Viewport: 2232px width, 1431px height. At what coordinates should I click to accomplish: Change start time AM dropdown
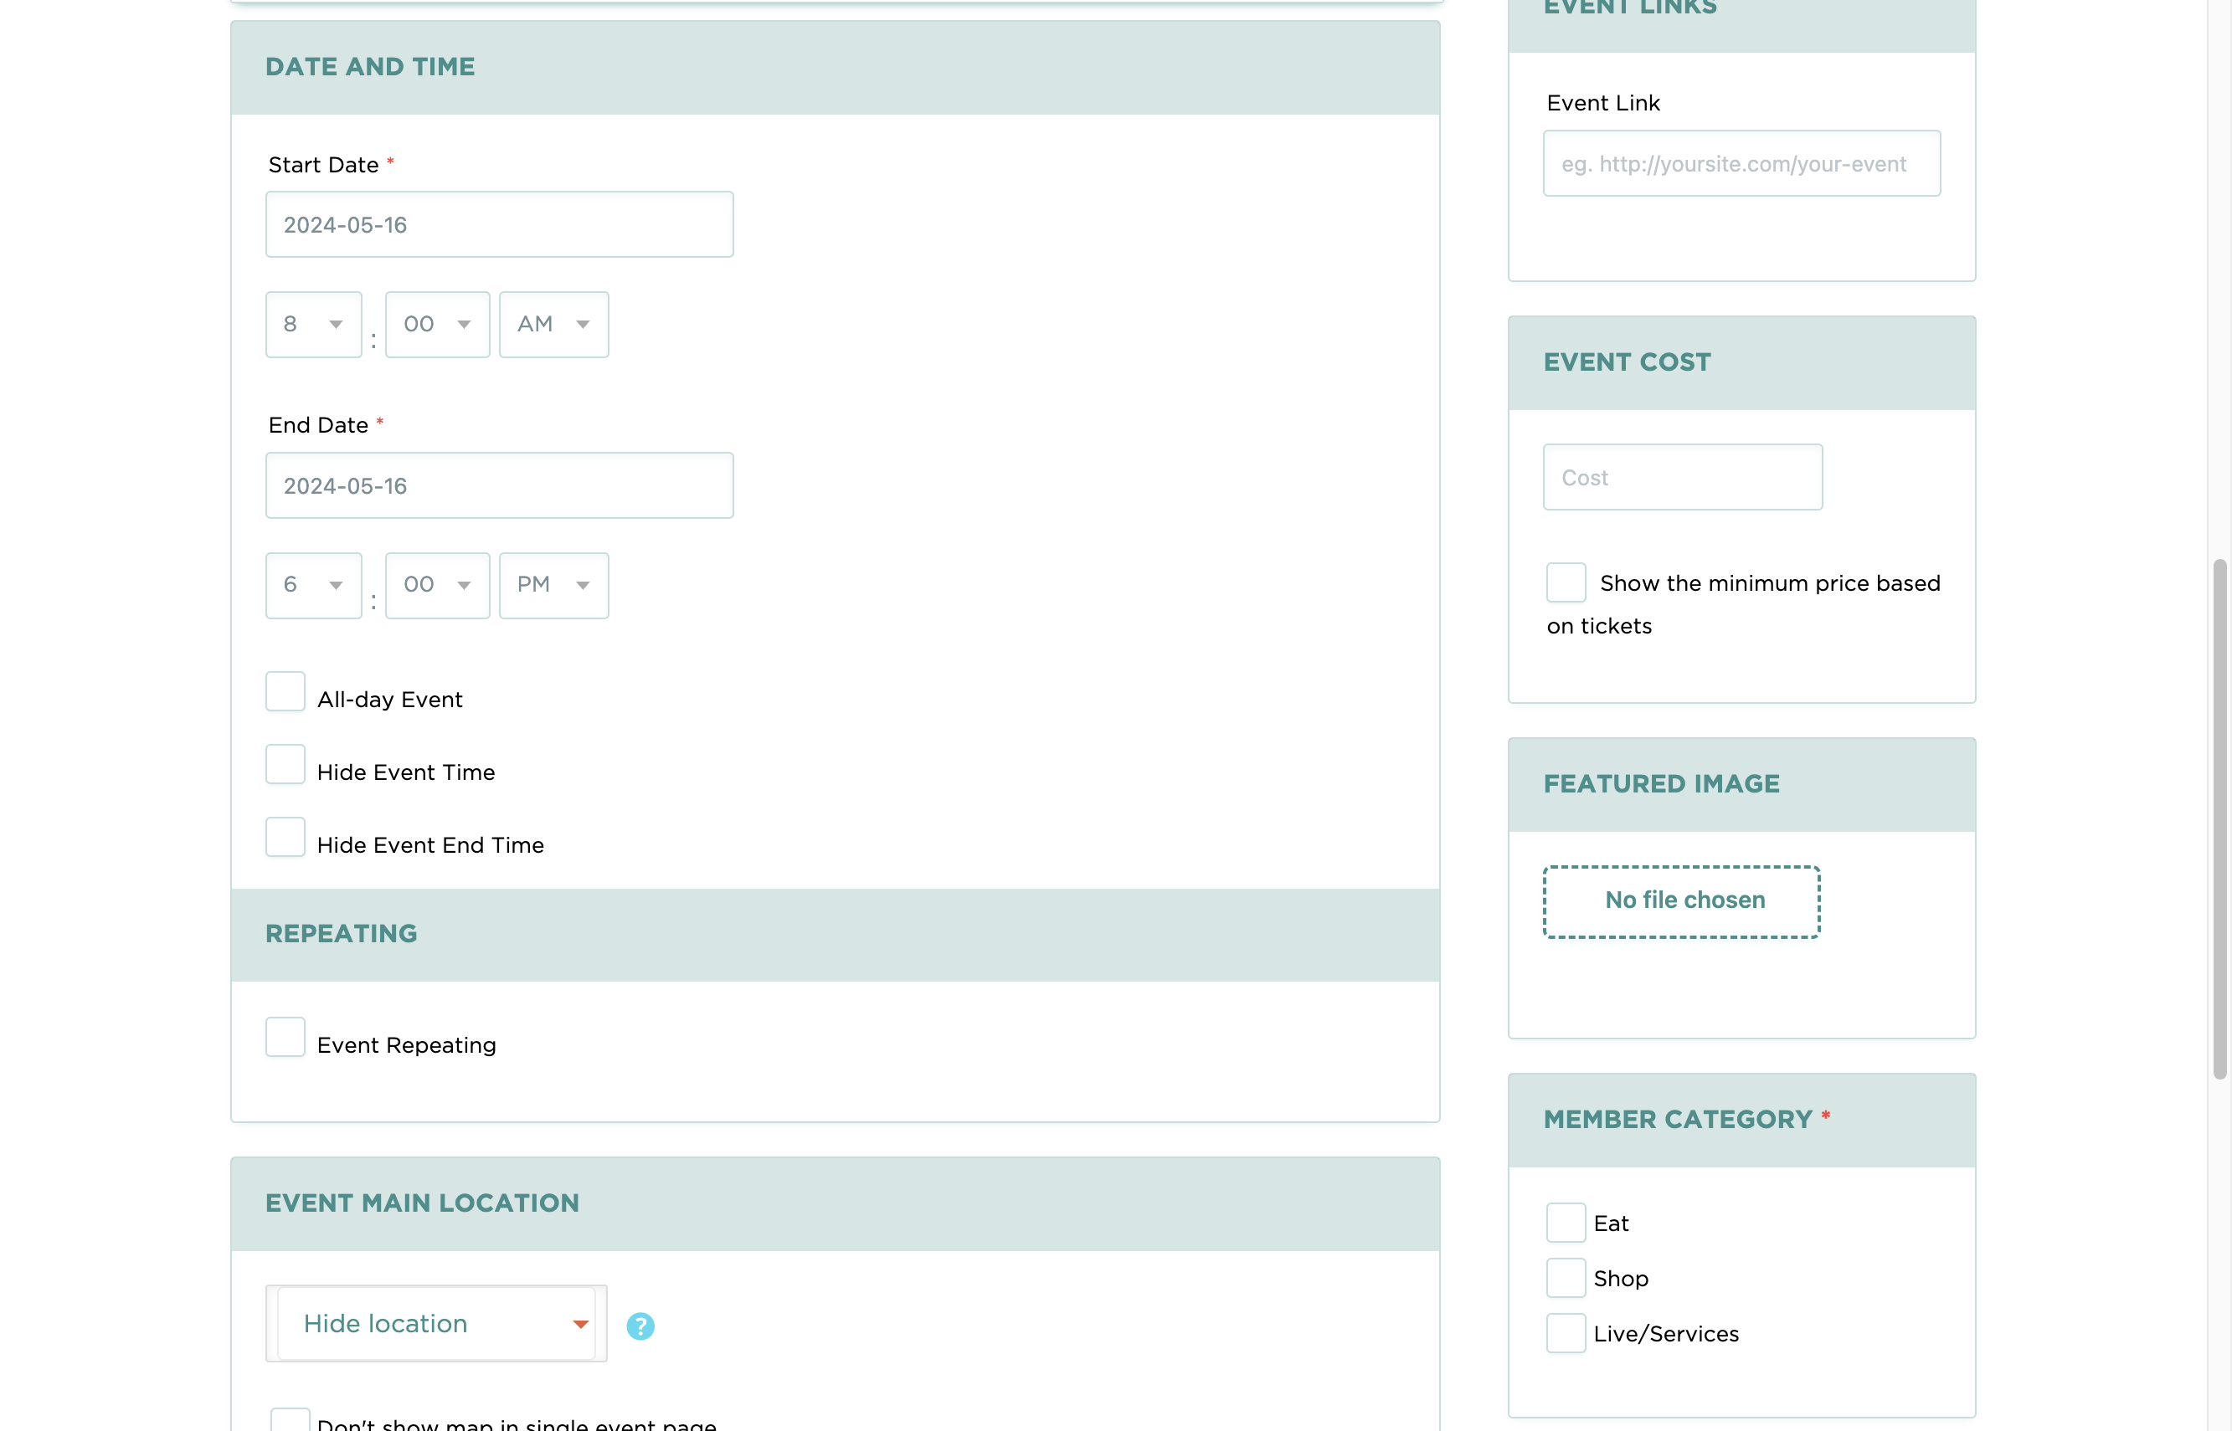click(x=554, y=325)
